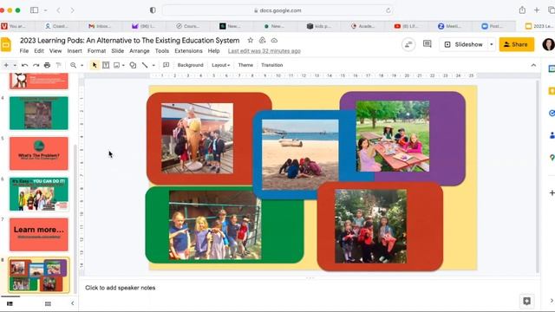This screenshot has width=555, height=312.
Task: Click the move to Drive icon
Action: click(x=262, y=41)
